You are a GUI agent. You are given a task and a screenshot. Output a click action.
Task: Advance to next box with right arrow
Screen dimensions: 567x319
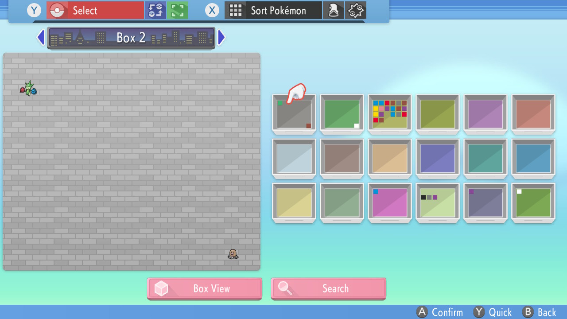coord(221,37)
